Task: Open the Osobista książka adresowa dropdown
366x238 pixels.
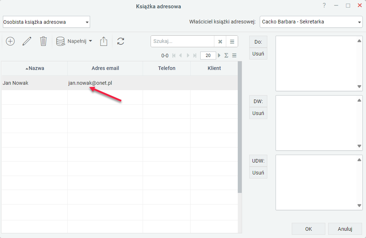Action: pos(46,22)
